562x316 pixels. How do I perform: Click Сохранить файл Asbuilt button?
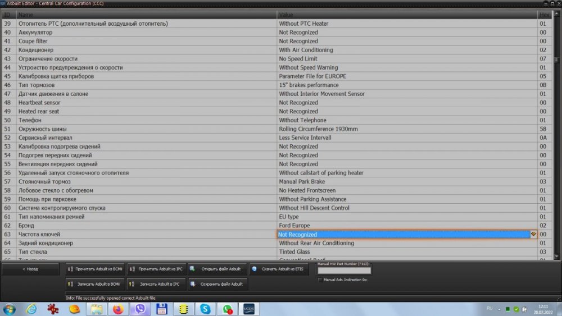click(217, 284)
